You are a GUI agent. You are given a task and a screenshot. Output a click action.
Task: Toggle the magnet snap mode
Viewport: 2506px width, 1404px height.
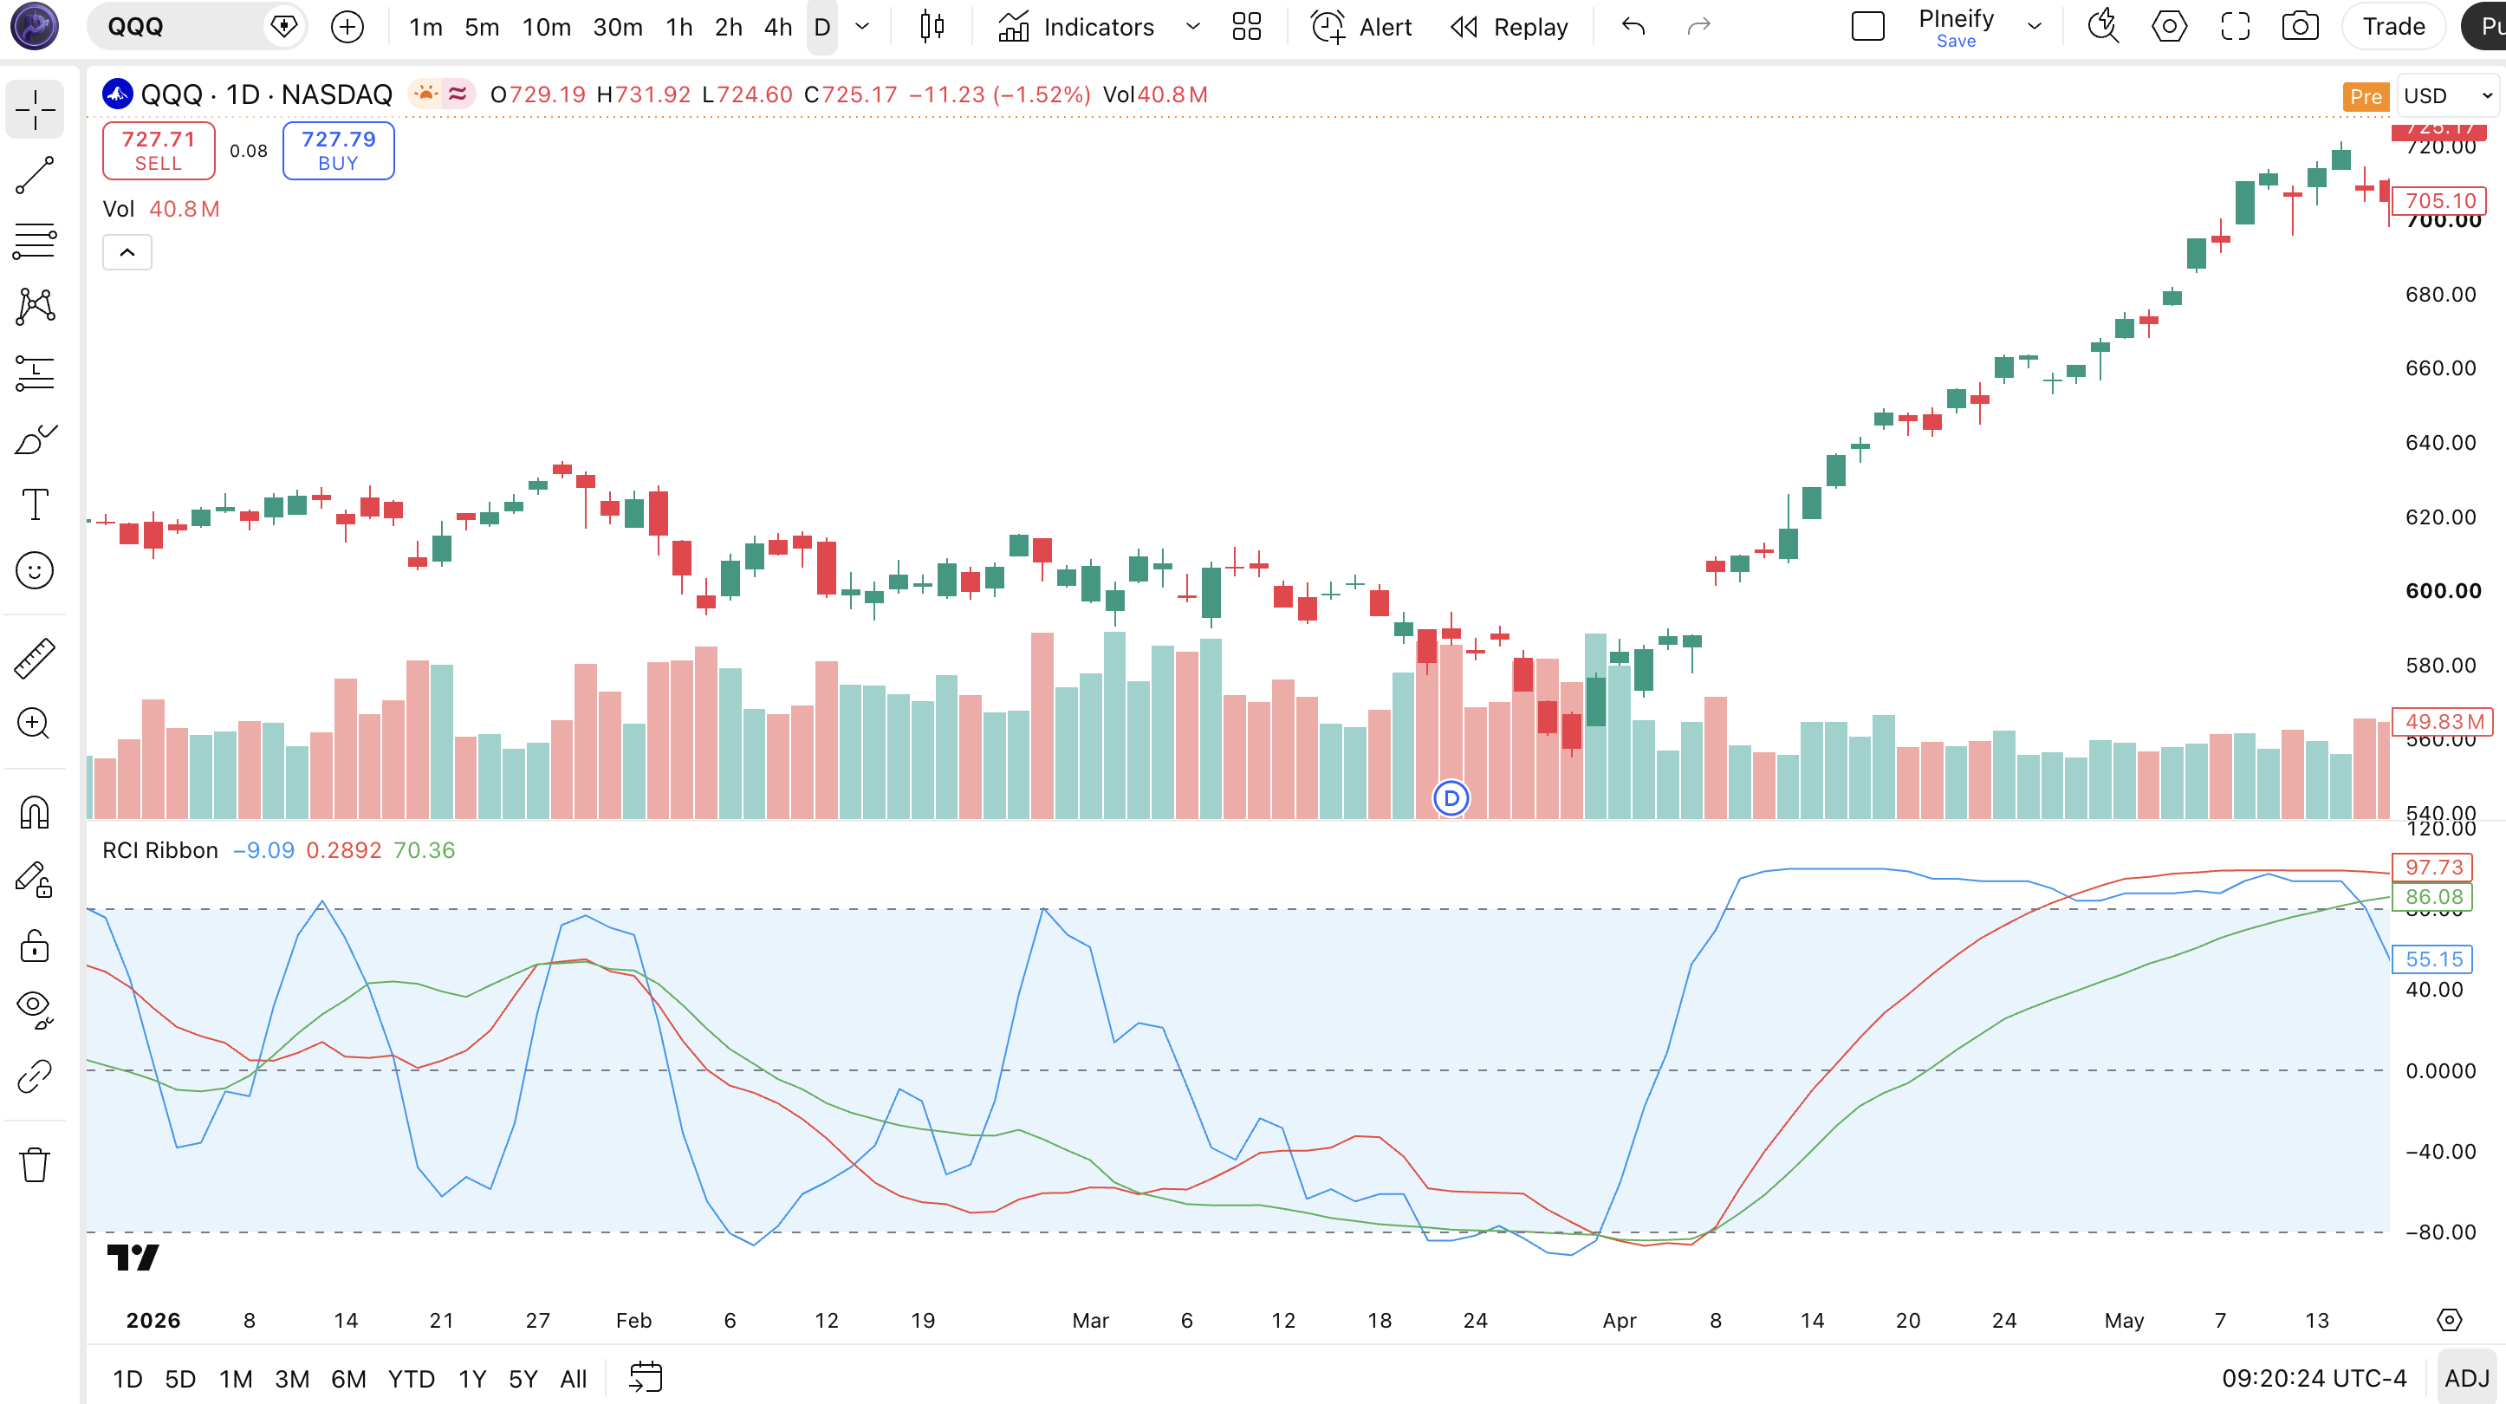[35, 811]
